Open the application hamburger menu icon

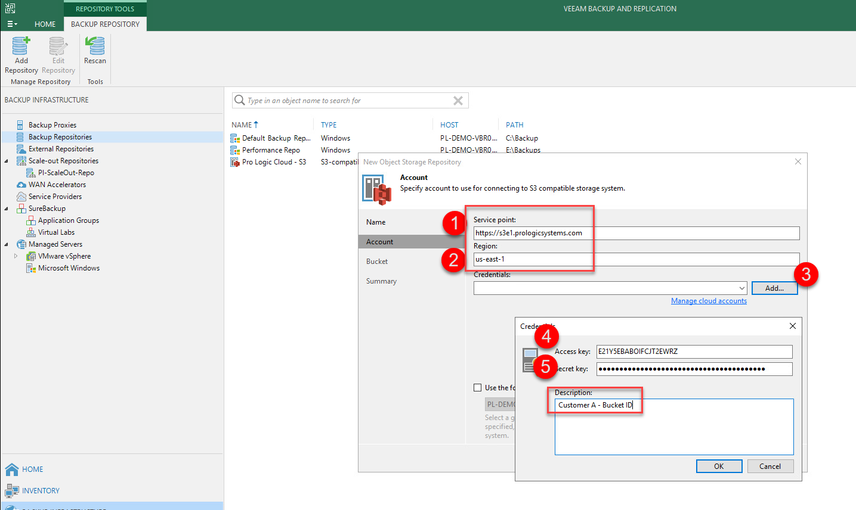(x=12, y=24)
